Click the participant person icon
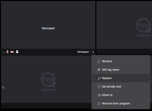The image size is (152, 111). (x=17, y=52)
